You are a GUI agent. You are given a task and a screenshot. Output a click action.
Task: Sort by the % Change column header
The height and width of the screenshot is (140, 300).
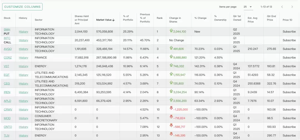point(200,18)
